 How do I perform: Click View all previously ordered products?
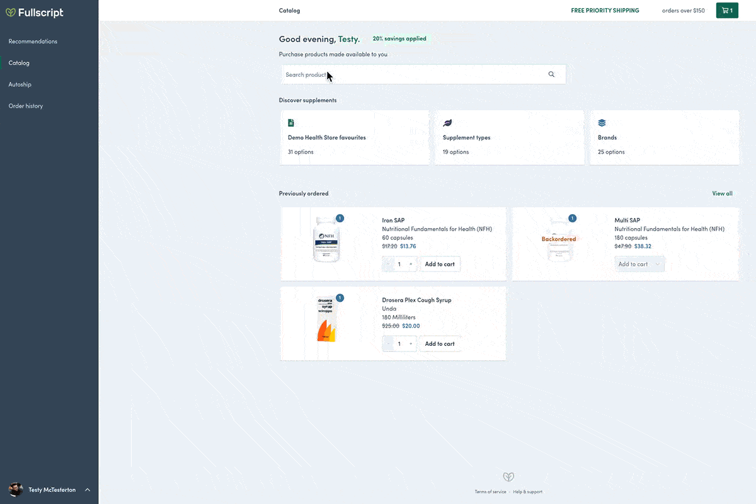click(x=722, y=193)
